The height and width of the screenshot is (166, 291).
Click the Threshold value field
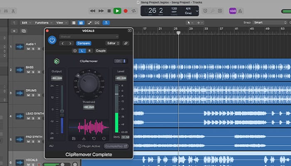click(x=89, y=107)
